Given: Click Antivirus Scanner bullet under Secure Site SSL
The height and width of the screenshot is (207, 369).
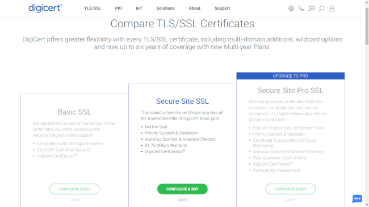Looking at the screenshot, I should point(180,140).
